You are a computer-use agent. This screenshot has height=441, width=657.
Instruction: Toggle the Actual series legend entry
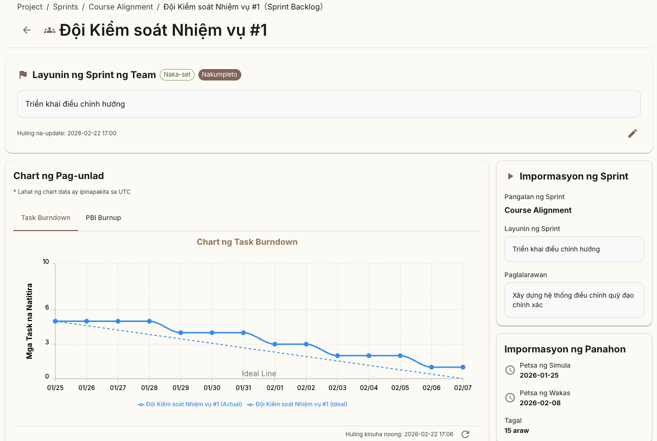pyautogui.click(x=190, y=404)
